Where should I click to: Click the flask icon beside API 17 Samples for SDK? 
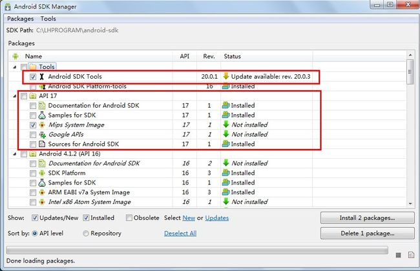coord(42,115)
